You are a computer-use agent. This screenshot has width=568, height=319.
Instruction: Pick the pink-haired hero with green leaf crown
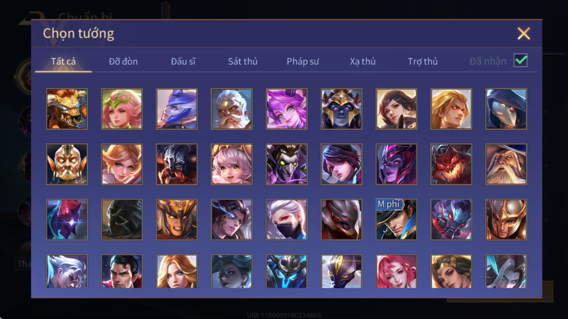click(x=122, y=109)
